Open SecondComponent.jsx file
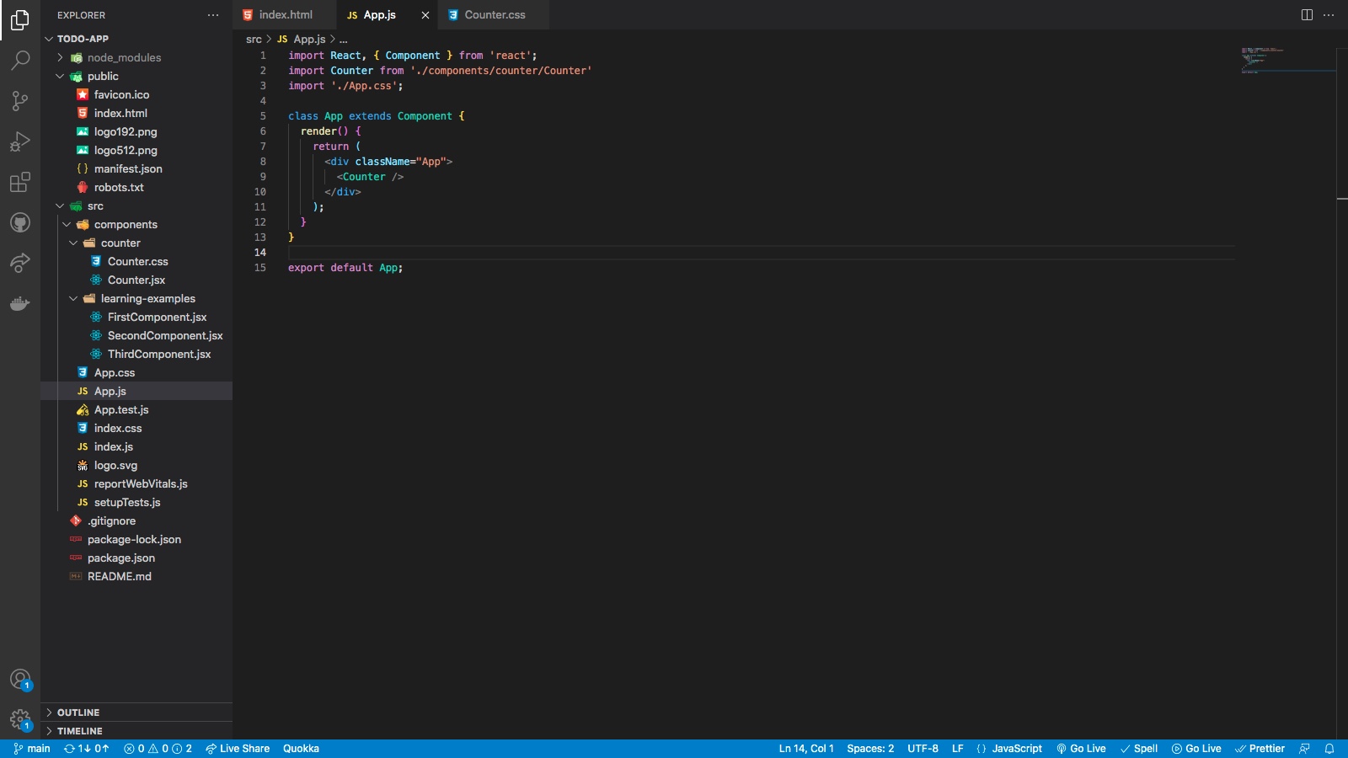Screen dimensions: 1348x758 136,335
